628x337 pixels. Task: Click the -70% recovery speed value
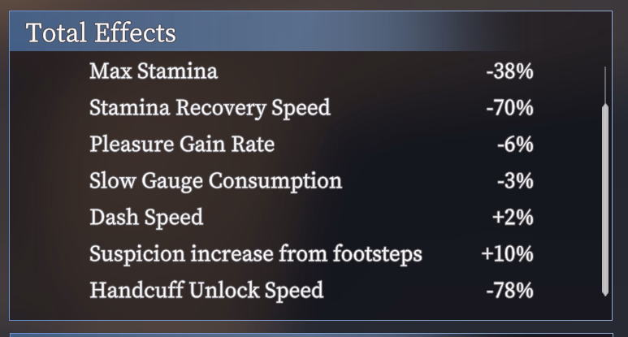tap(509, 108)
